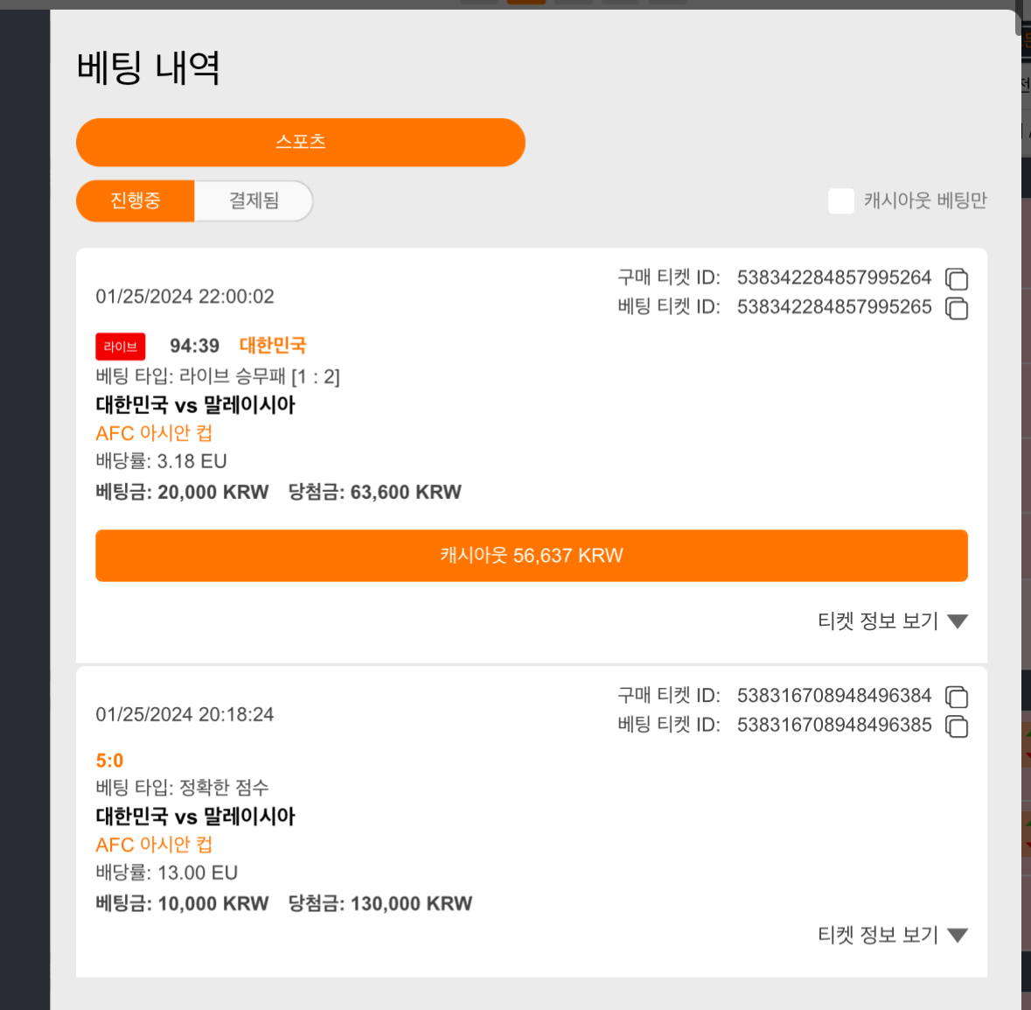The width and height of the screenshot is (1031, 1010).
Task: Open 대한민국 vs 말레이시아 match in the live ticket
Action: click(195, 404)
